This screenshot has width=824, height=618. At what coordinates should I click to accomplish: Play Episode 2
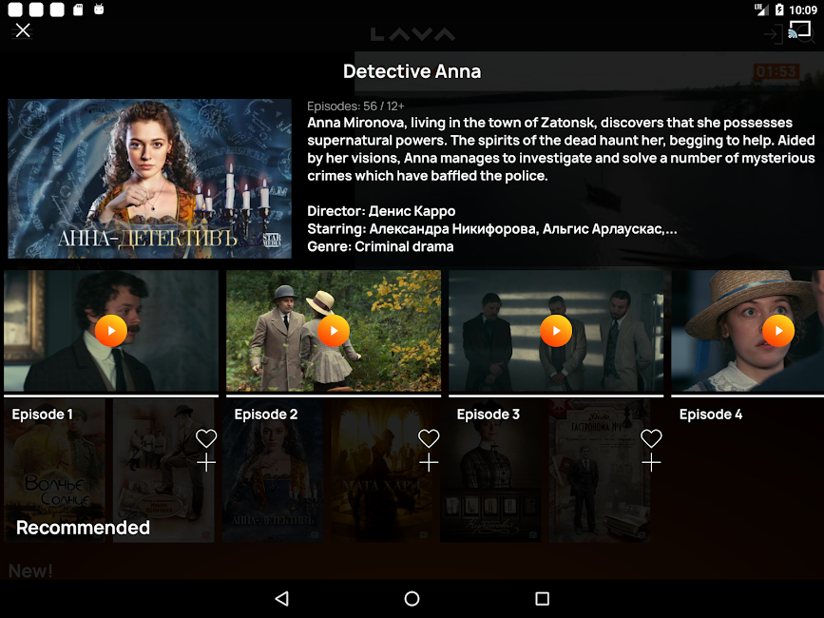tap(334, 331)
